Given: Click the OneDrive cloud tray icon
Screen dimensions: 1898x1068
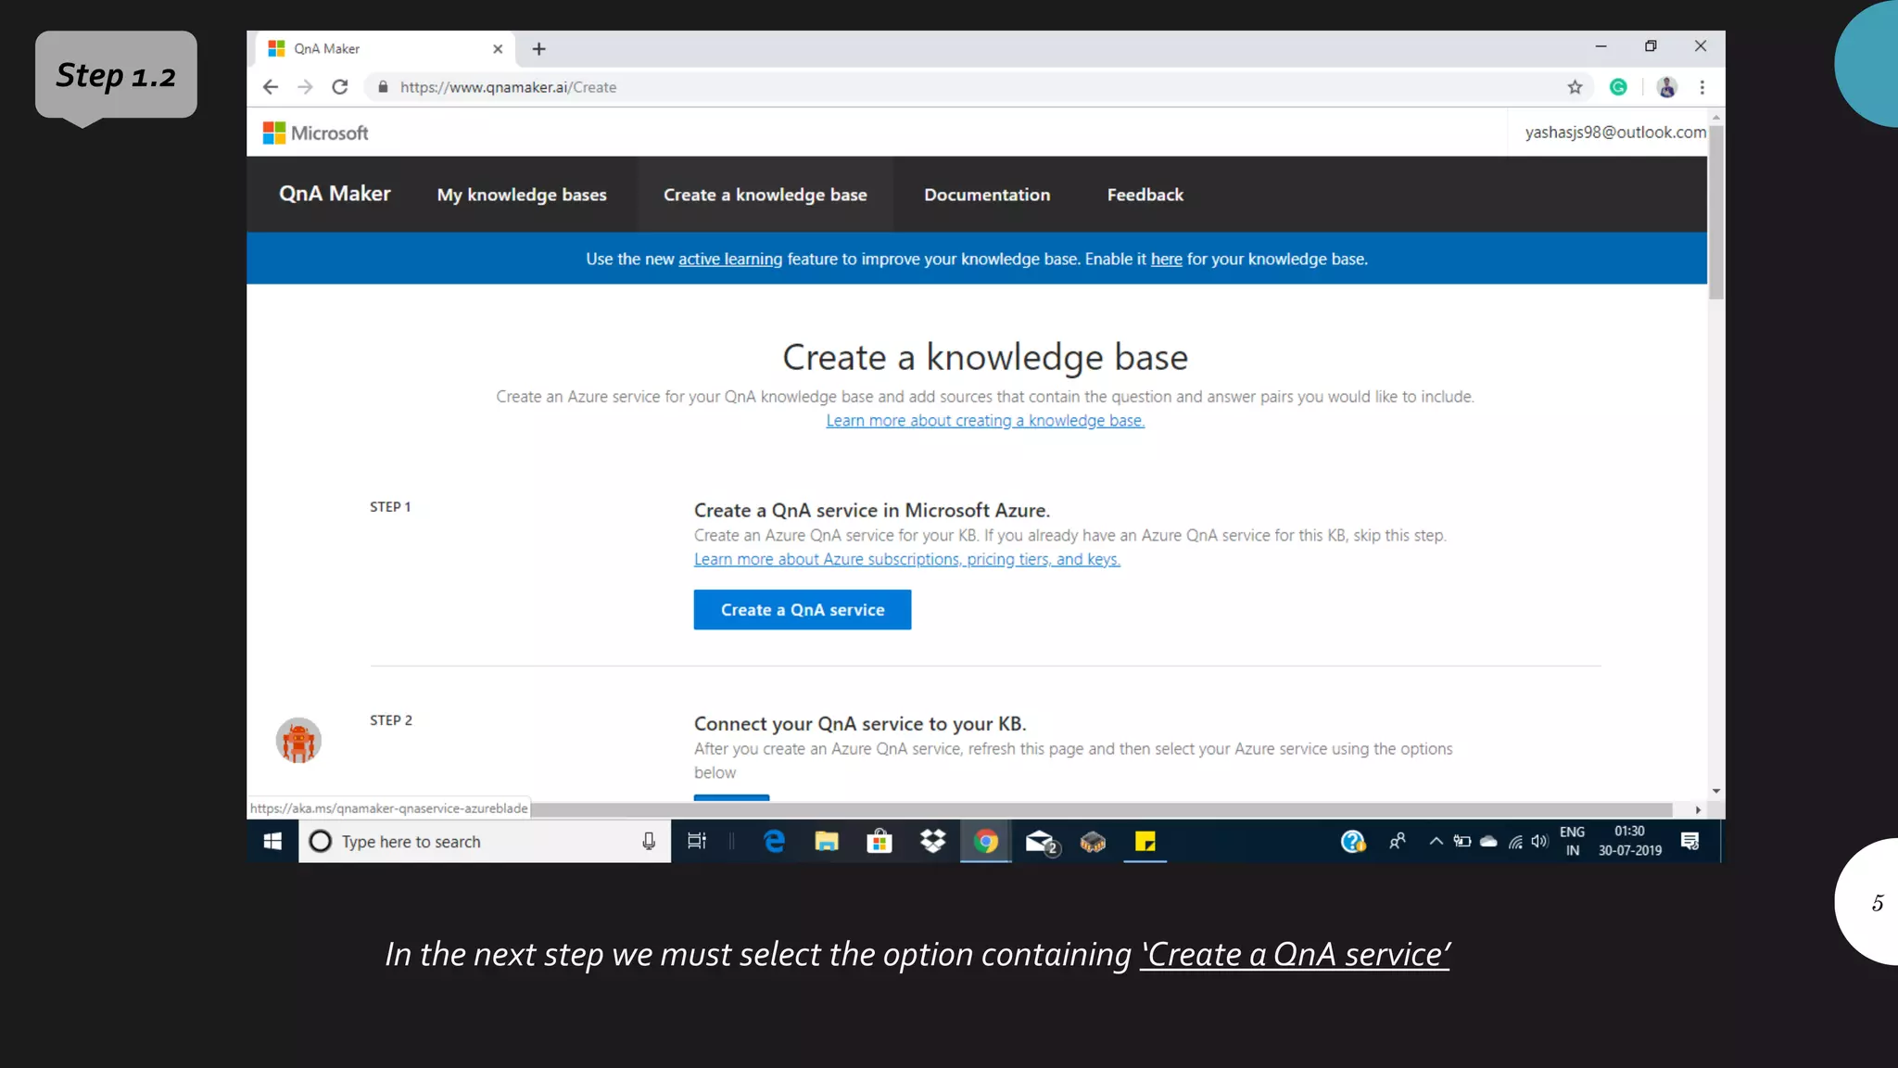Looking at the screenshot, I should (1488, 842).
